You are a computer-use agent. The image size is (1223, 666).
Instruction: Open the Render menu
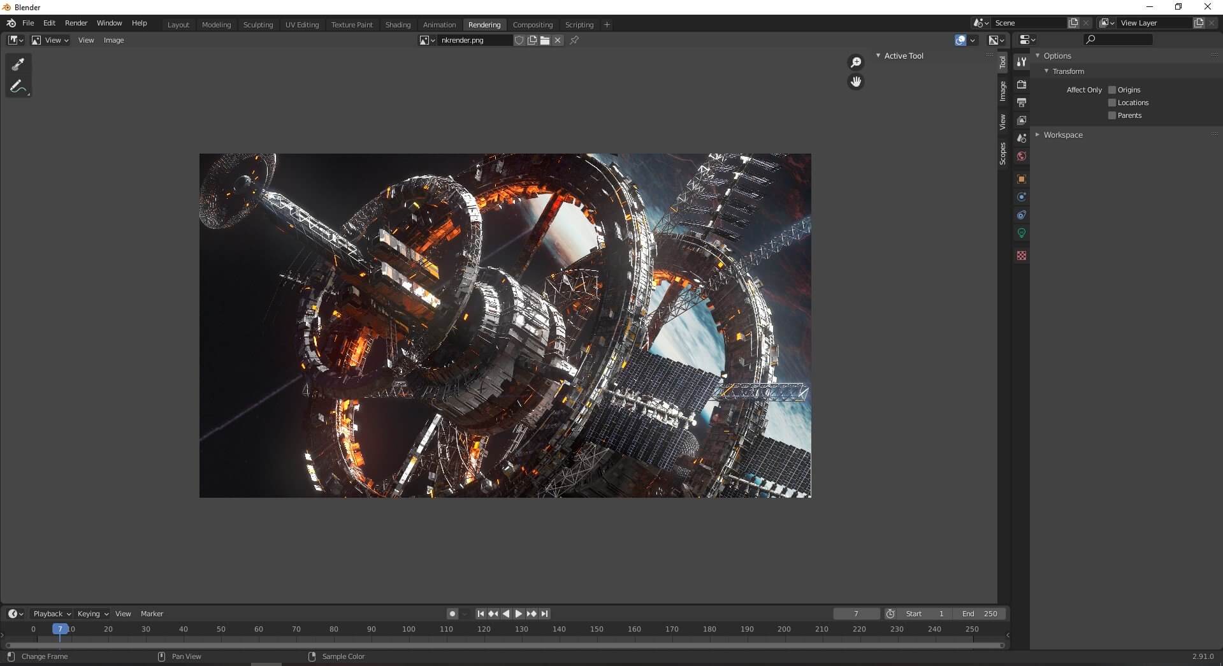[x=76, y=23]
